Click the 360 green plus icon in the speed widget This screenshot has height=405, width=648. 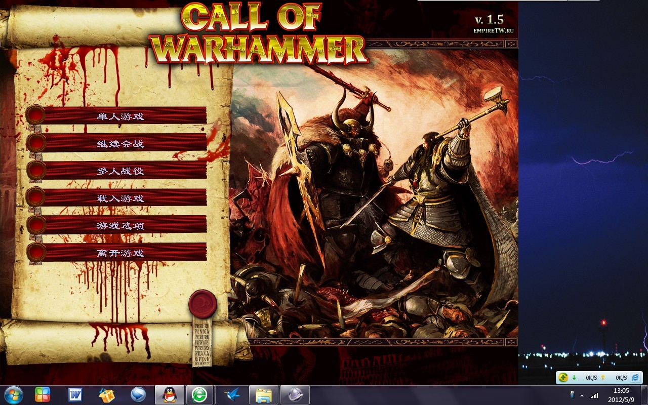pyautogui.click(x=563, y=378)
